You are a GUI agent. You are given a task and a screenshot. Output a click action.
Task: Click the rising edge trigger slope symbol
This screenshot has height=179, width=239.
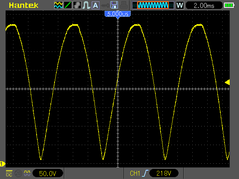point(145,173)
